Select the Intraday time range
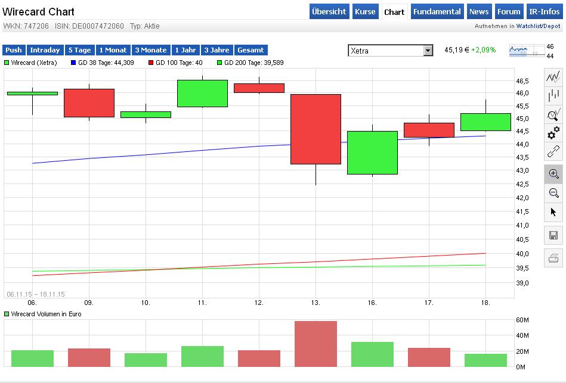The height and width of the screenshot is (383, 566). tap(45, 50)
